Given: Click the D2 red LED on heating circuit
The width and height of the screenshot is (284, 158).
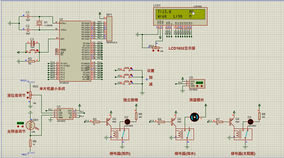Looking at the screenshot, I should [127, 122].
